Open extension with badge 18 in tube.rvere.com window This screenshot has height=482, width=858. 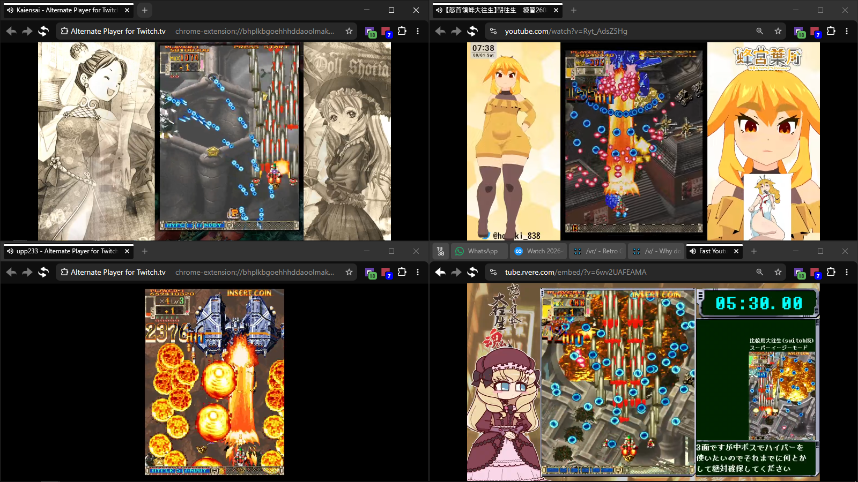click(x=799, y=273)
